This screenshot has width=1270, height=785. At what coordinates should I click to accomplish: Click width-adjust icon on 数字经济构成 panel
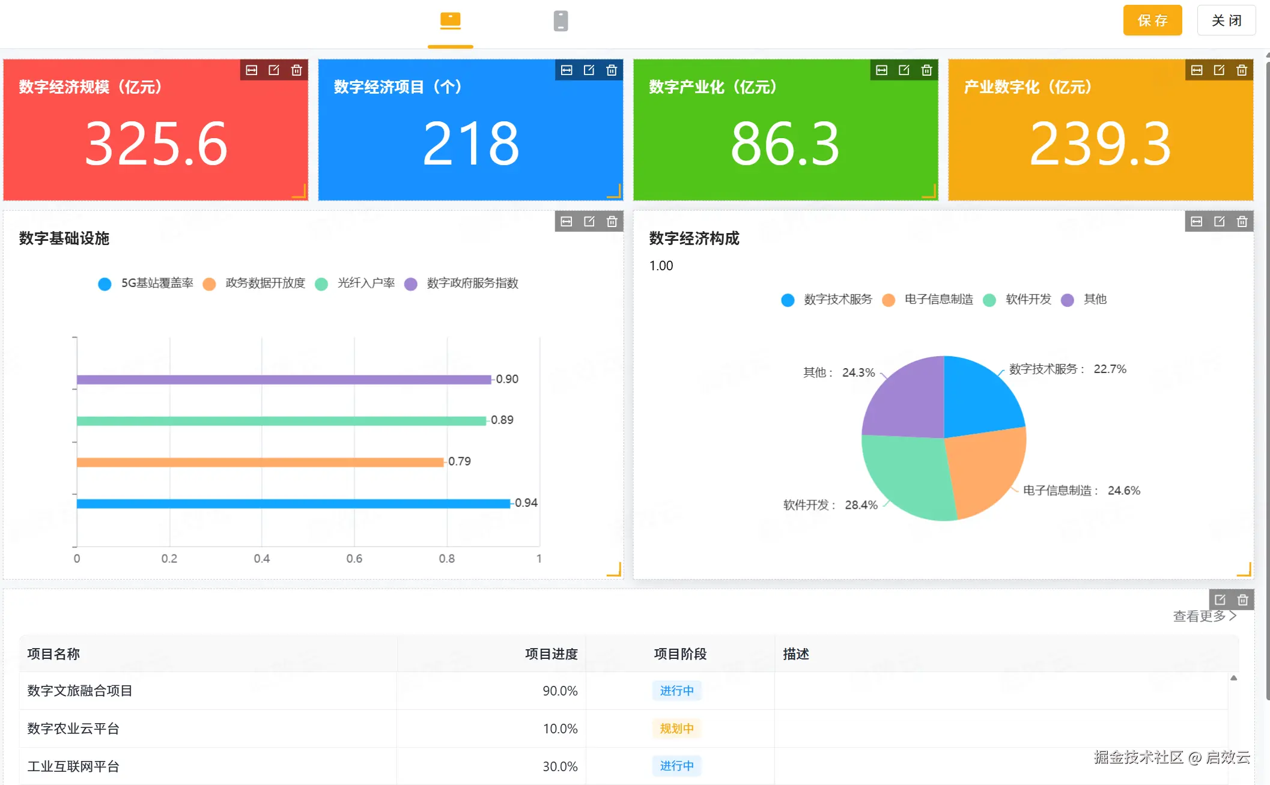pyautogui.click(x=1196, y=222)
